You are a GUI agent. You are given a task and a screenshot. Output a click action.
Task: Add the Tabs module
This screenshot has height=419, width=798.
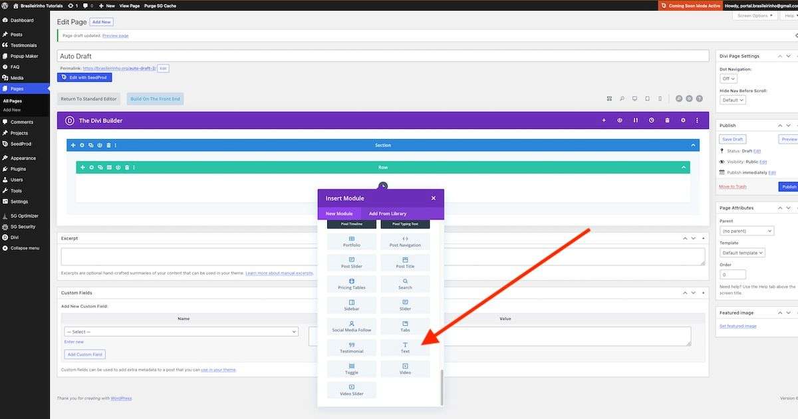(405, 326)
